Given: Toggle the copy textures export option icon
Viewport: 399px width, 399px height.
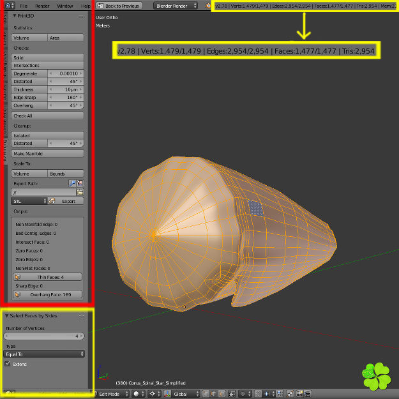Looking at the screenshot, I should [x=80, y=183].
